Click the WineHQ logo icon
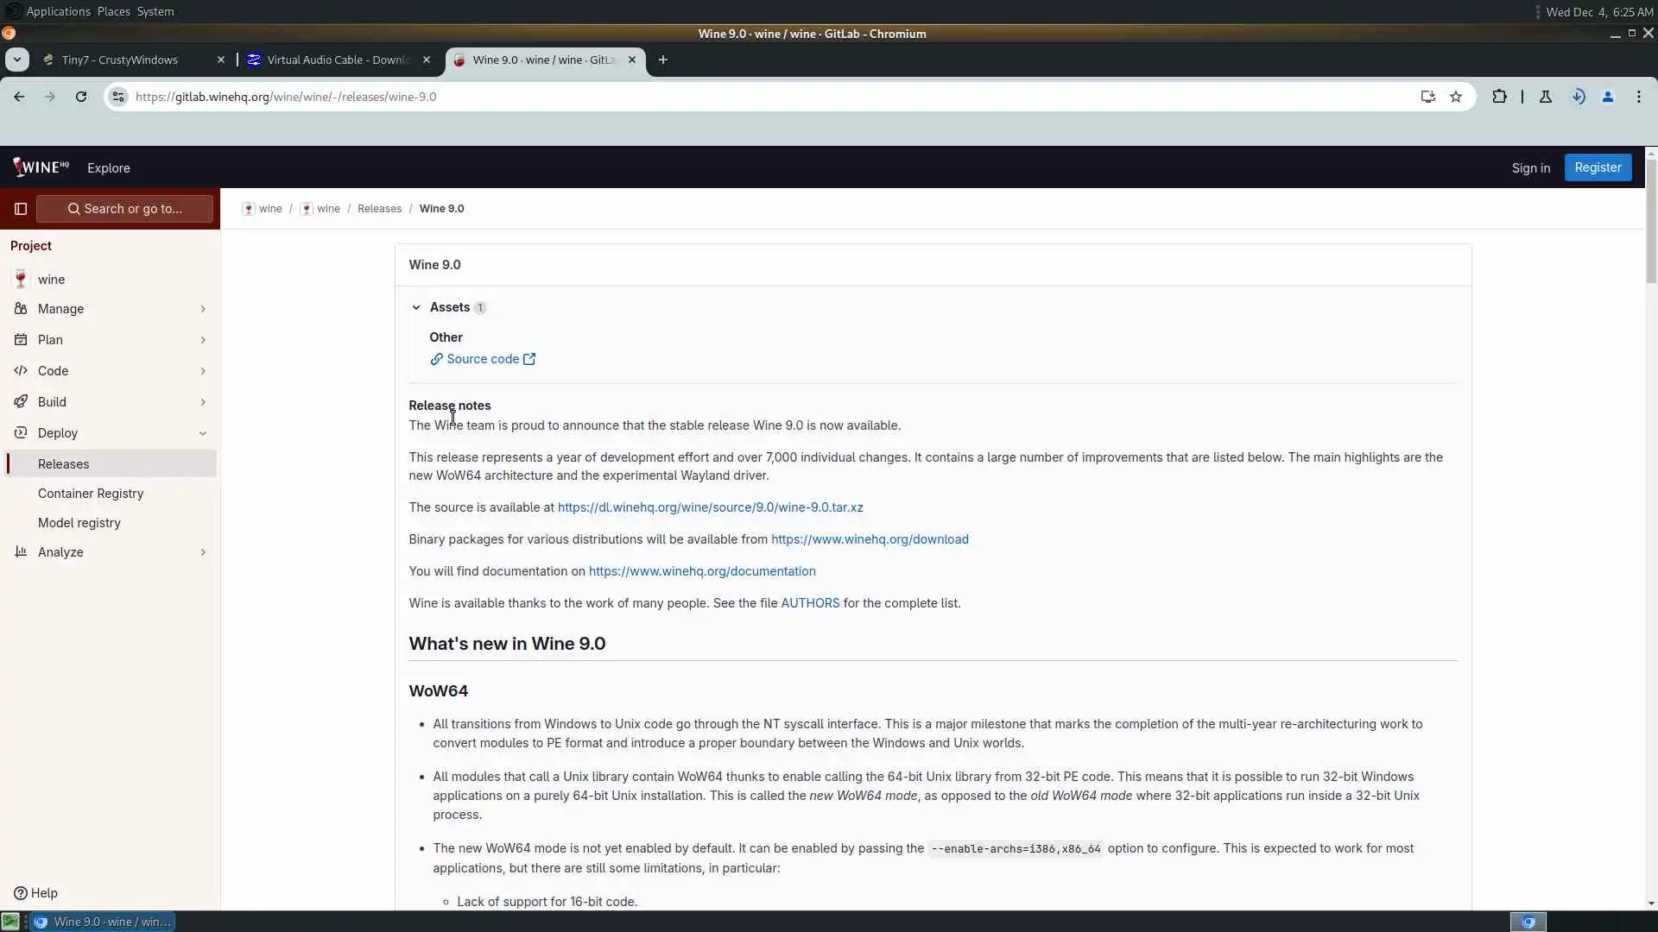 click(x=41, y=167)
